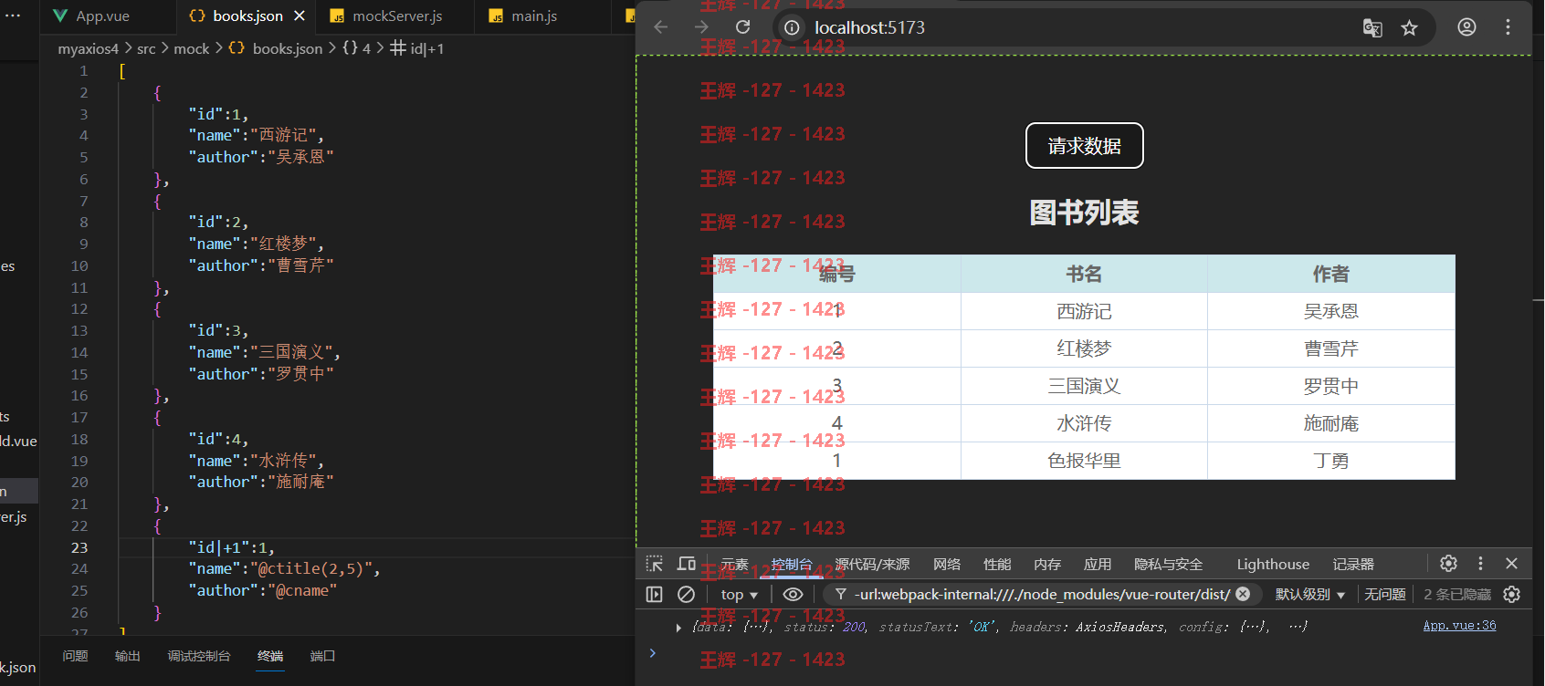The image size is (1545, 686).
Task: Translate this page icon
Action: point(1372,27)
